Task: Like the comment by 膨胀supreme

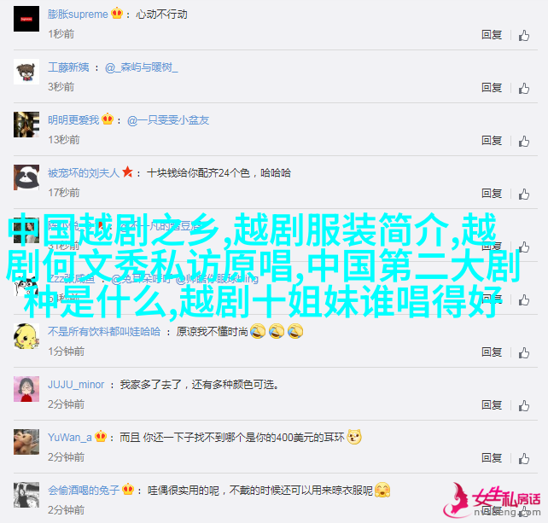Action: 523,35
